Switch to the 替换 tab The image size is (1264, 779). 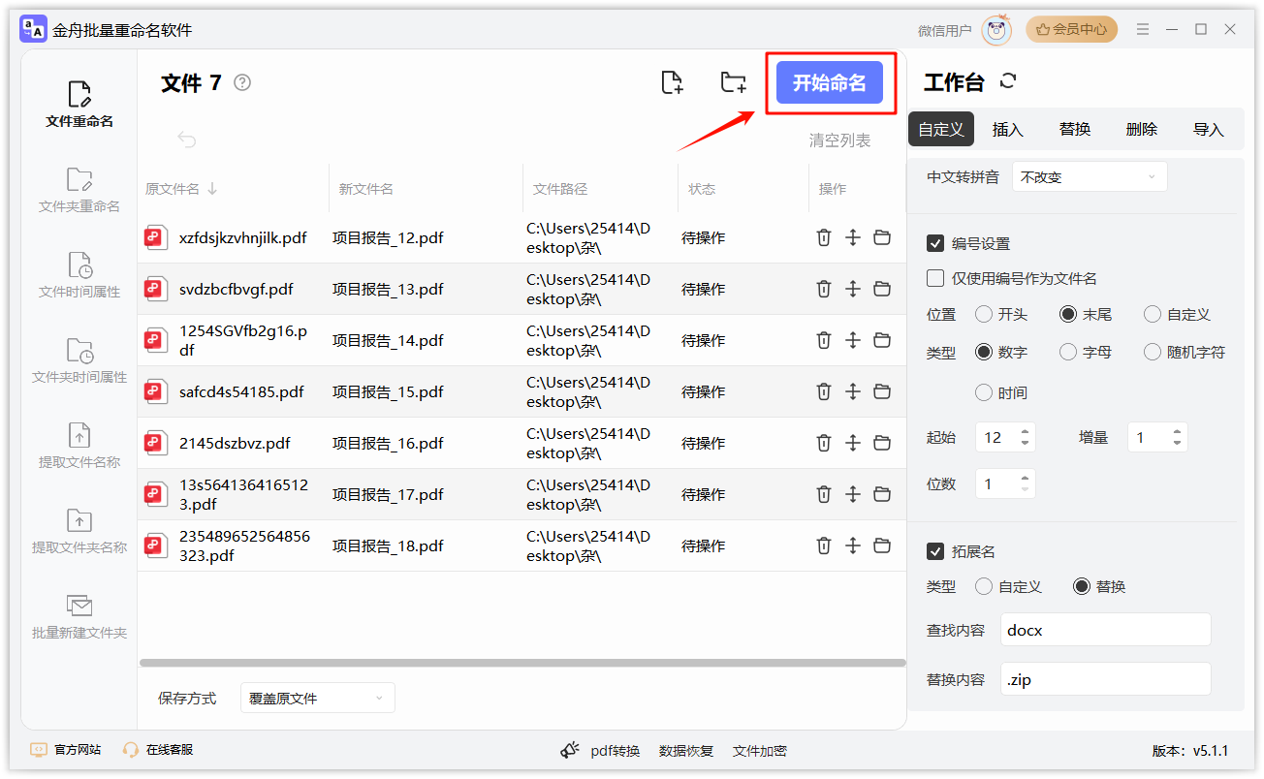tap(1075, 129)
